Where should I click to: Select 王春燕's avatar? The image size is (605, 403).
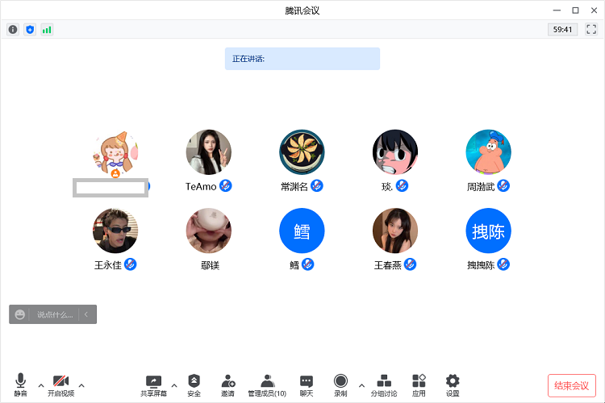[x=395, y=231]
